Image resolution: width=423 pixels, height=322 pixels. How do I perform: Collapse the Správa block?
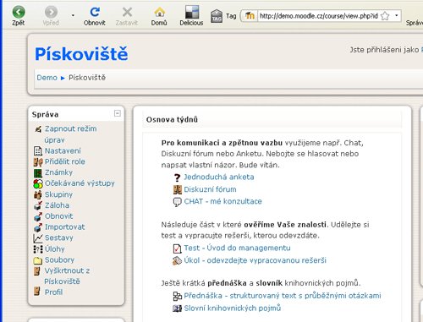point(118,113)
